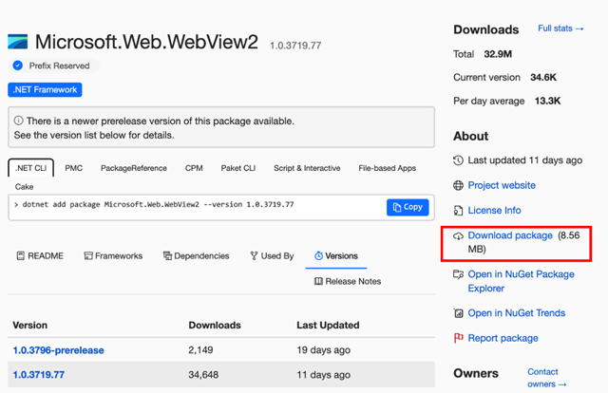Select the Paket CLI tab

point(237,168)
